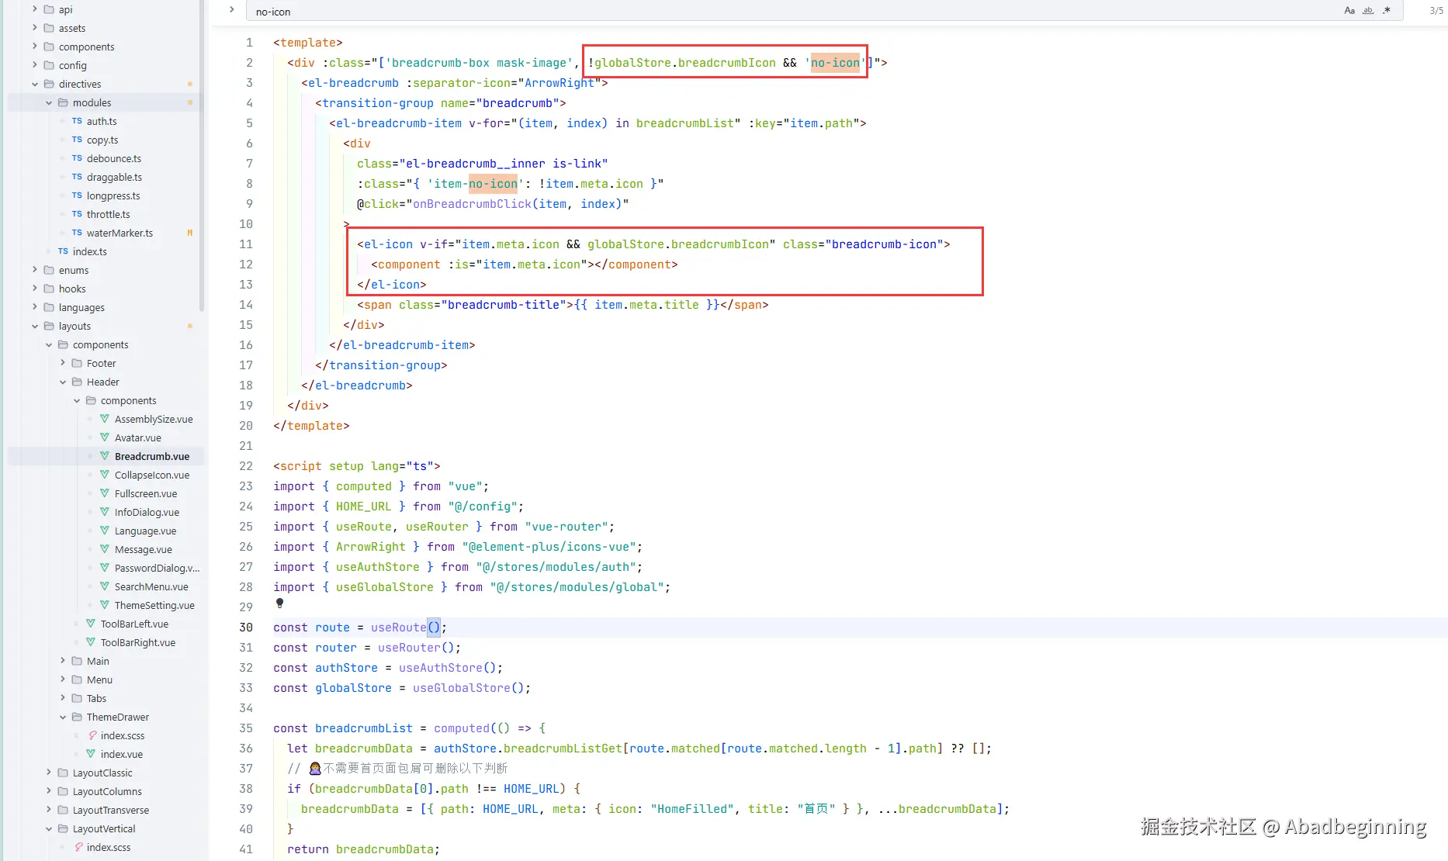Expand the assets folder chevron
1448x861 pixels.
click(35, 28)
